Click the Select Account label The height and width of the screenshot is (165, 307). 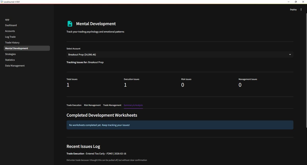(73, 48)
